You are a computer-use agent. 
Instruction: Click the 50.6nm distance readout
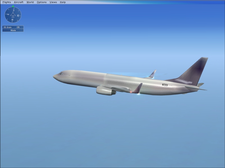point(8,27)
